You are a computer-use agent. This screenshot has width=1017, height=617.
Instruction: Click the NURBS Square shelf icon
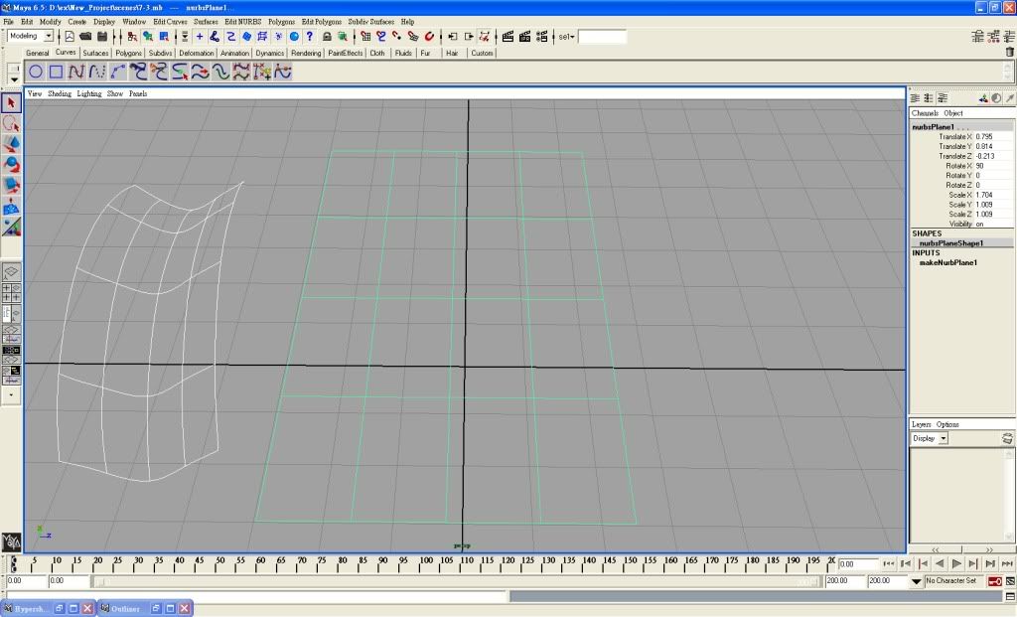[57, 72]
